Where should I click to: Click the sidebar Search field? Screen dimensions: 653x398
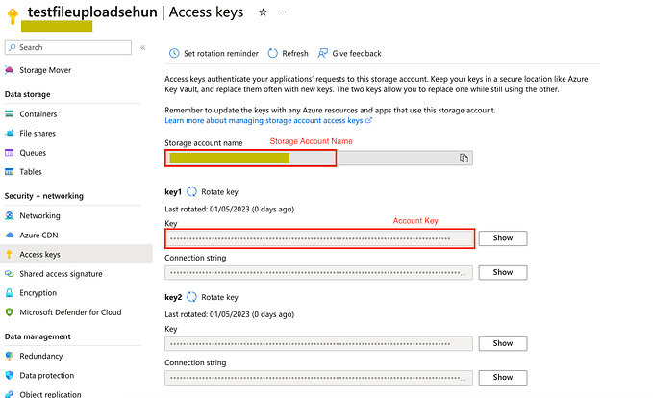[68, 47]
